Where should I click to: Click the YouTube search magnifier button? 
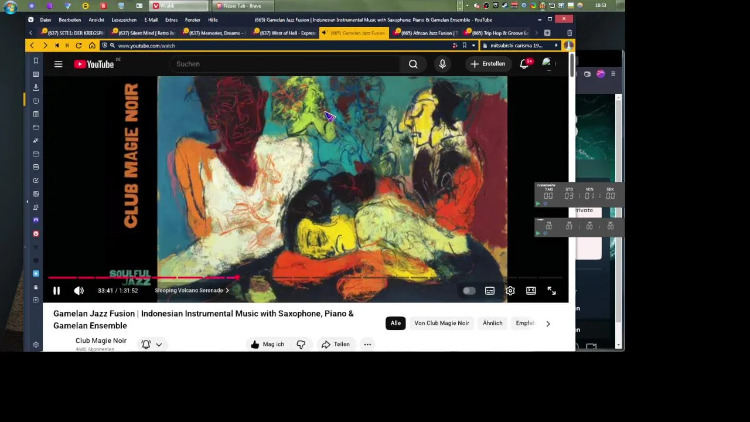[413, 64]
